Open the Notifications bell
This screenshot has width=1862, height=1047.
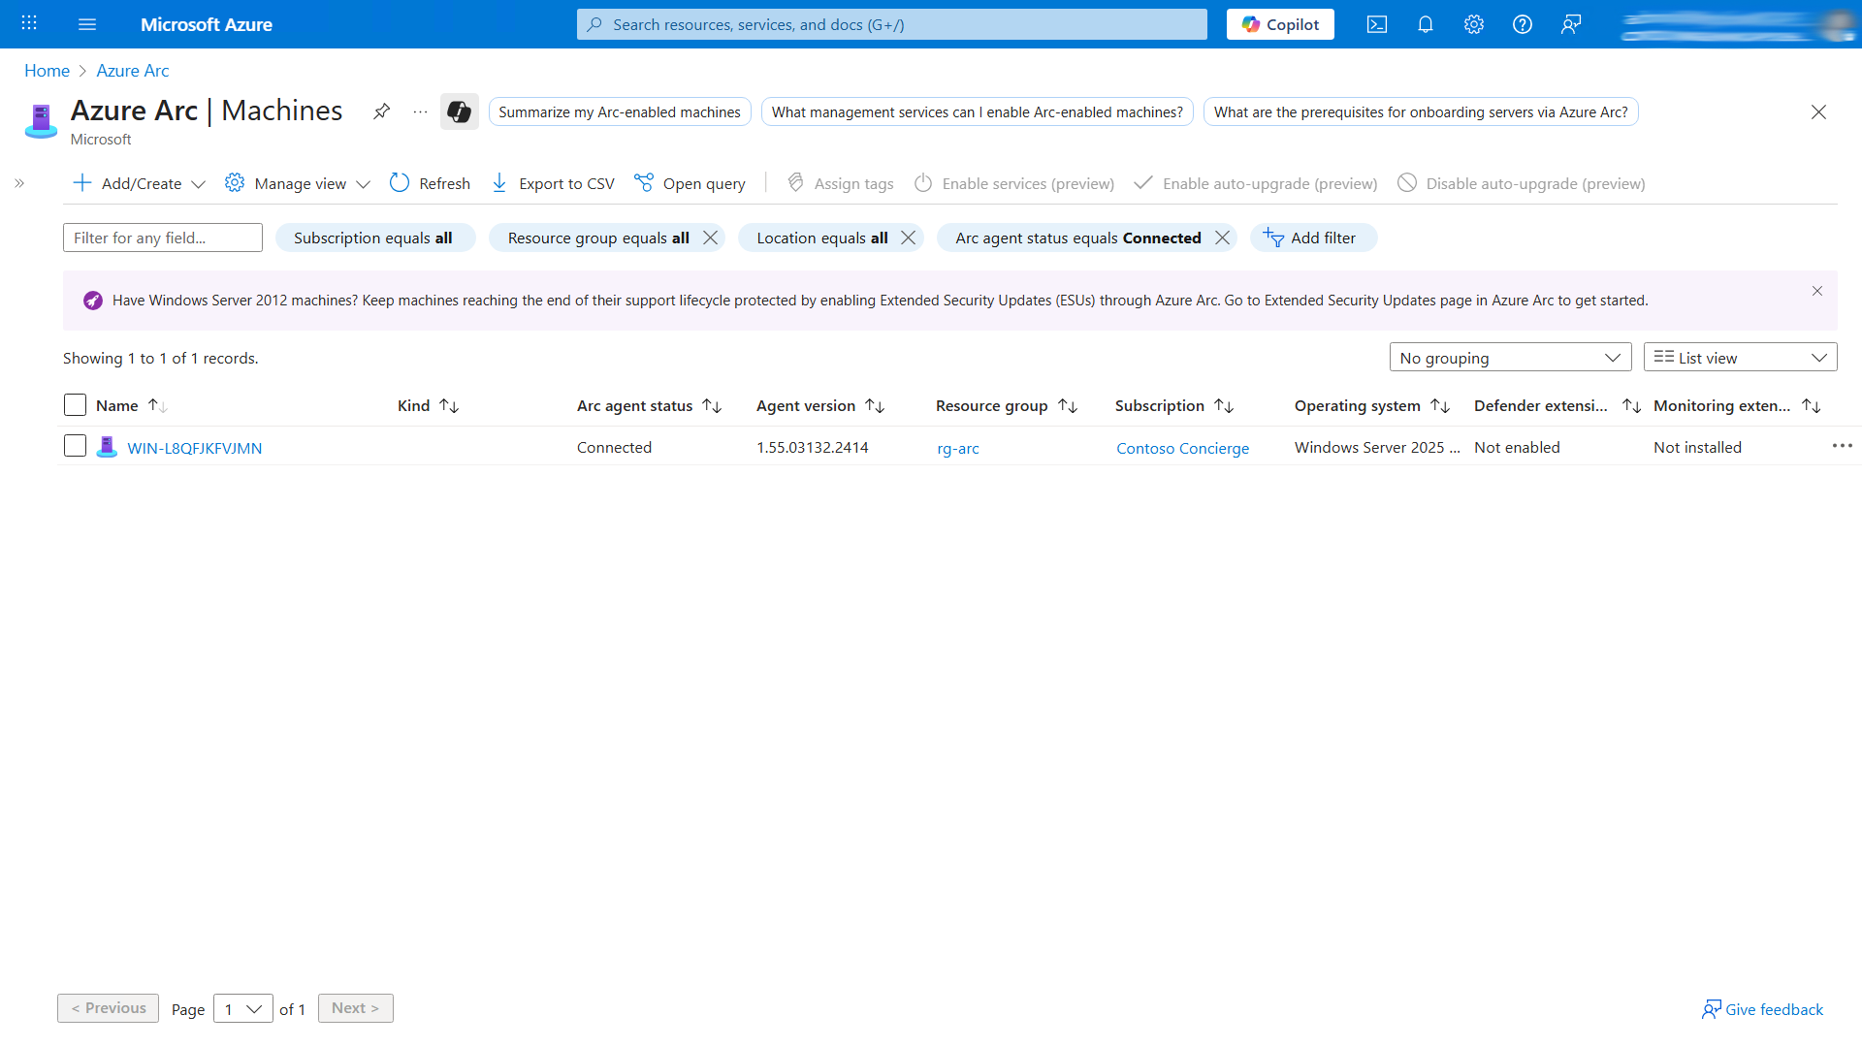(1425, 24)
